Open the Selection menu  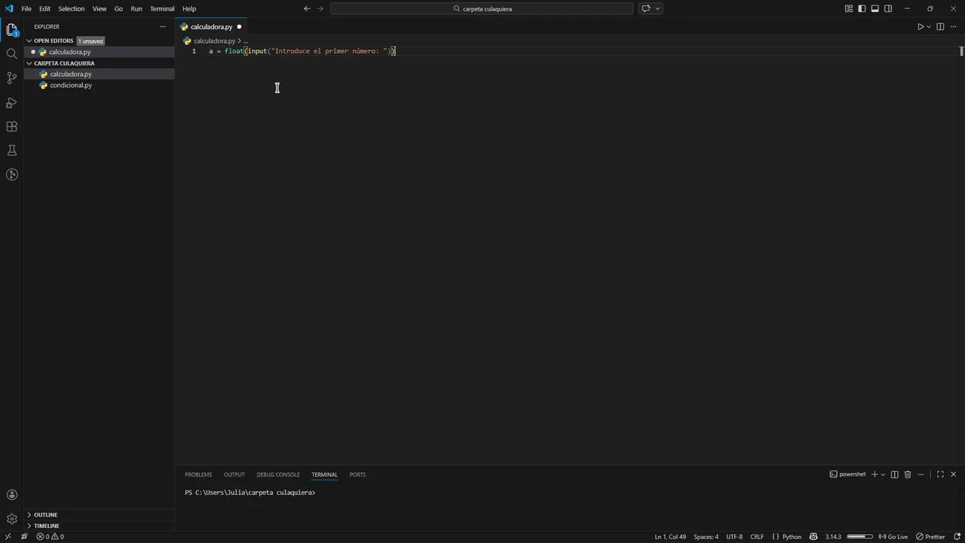point(71,8)
